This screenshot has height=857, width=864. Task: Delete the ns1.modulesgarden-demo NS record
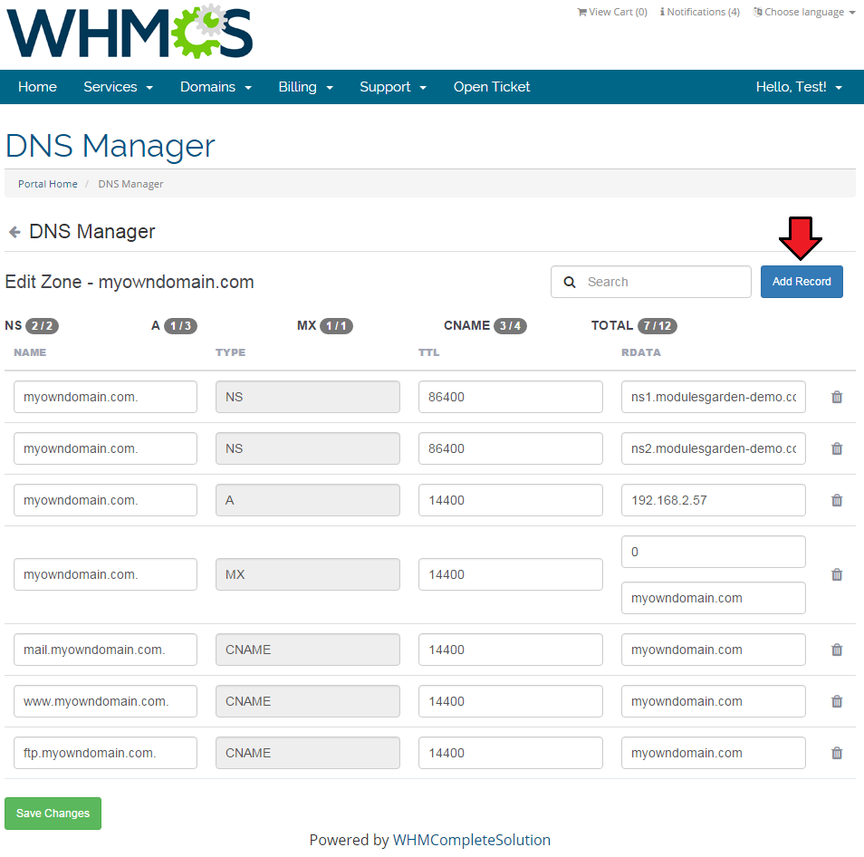[x=837, y=397]
